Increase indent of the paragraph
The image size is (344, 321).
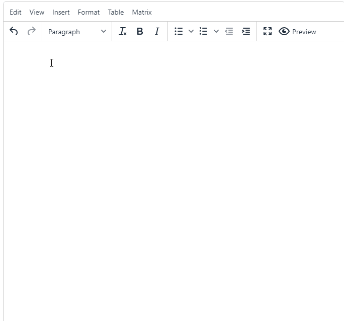[246, 31]
